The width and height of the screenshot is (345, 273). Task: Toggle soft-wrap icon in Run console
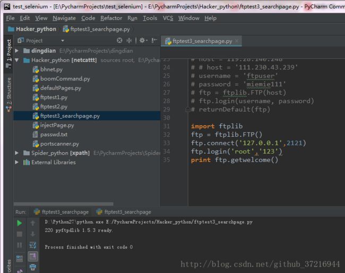(32, 245)
